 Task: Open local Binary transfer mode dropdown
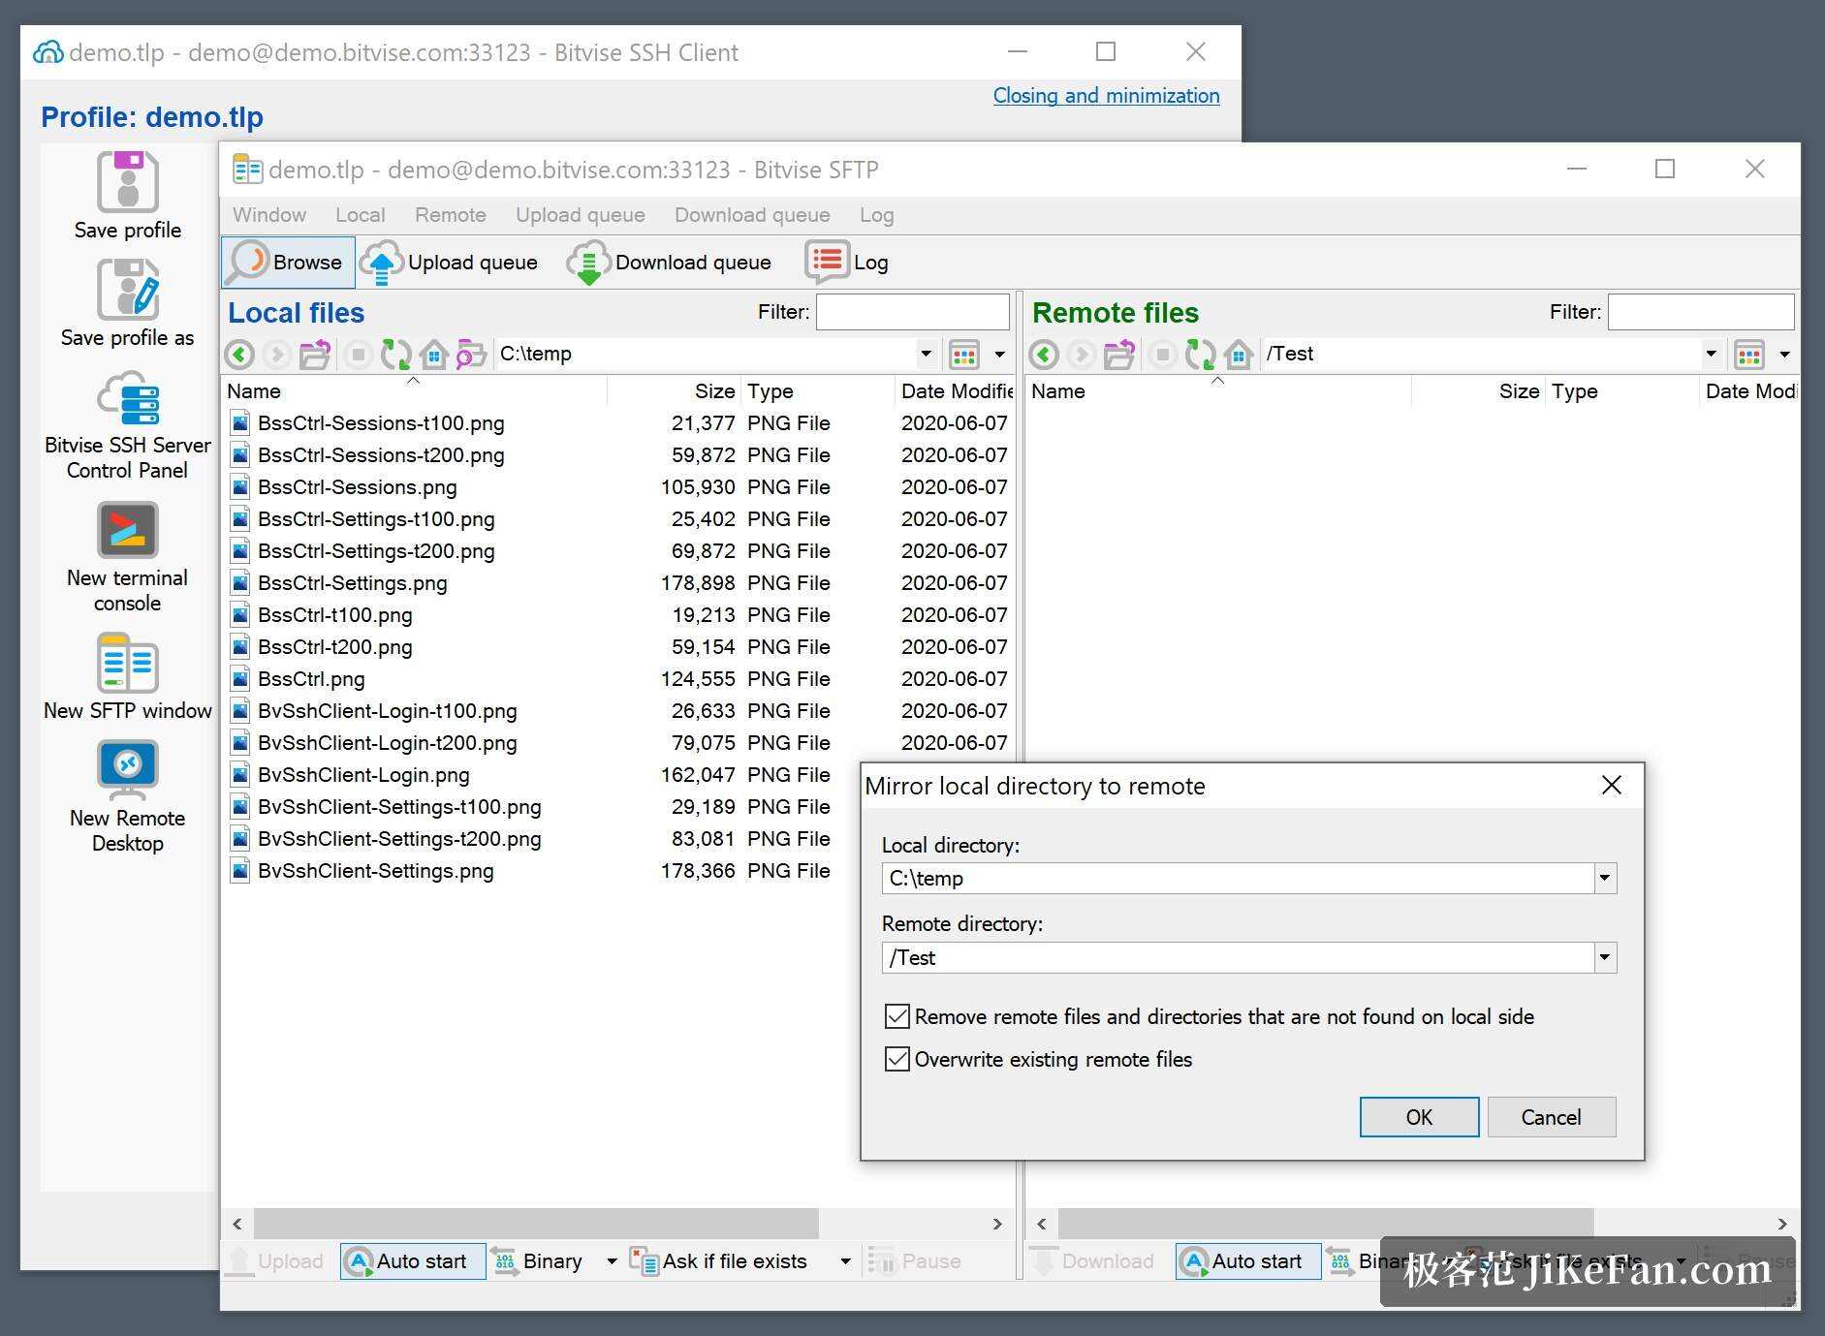612,1261
